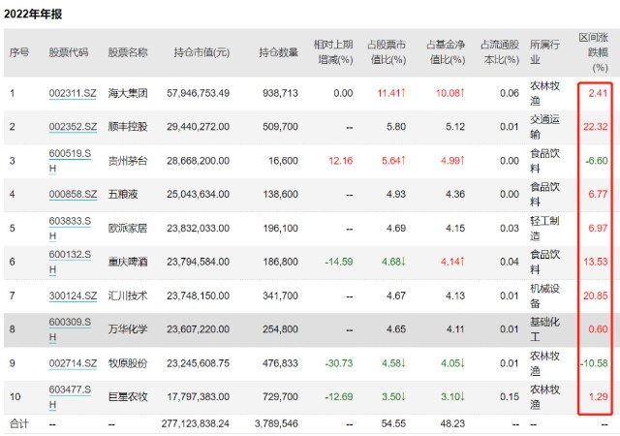Click the 持仓市值(元) column header
The height and width of the screenshot is (436, 620).
point(201,52)
